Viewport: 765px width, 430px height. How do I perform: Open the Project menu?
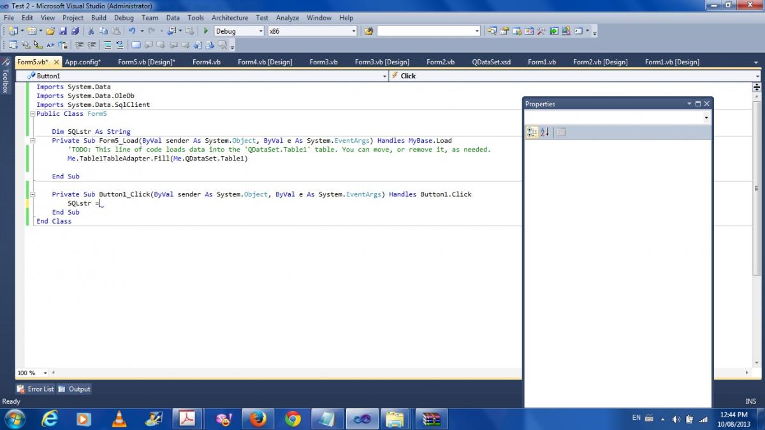pyautogui.click(x=73, y=18)
